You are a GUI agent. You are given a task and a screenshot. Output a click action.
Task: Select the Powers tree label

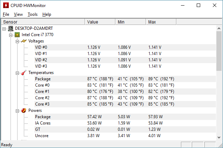(35, 110)
